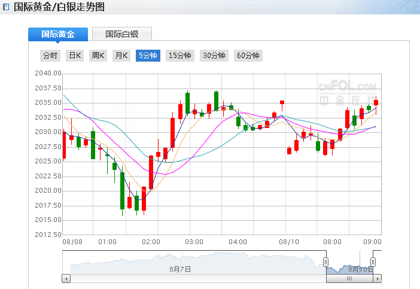The image size is (420, 289).
Task: Click the 2027.50 price axis label
Action: [48, 147]
